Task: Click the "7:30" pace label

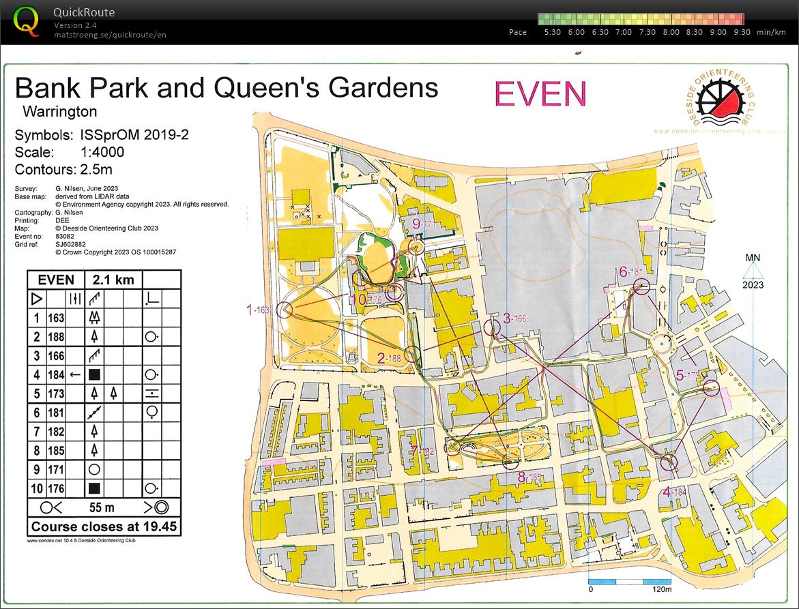Action: click(x=647, y=32)
